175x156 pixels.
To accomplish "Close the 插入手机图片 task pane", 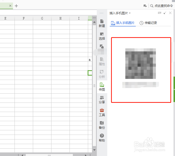I will (x=170, y=13).
